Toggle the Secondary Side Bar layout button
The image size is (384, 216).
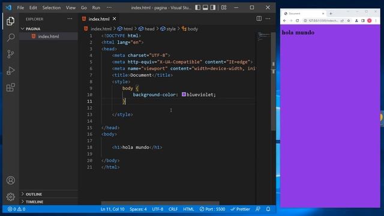(x=213, y=8)
